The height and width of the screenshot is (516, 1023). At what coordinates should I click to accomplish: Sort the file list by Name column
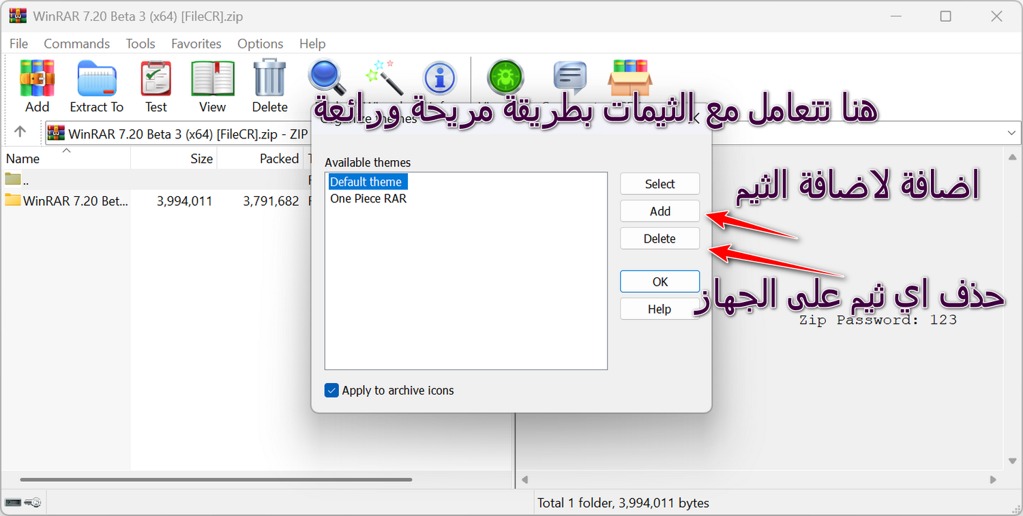pyautogui.click(x=23, y=159)
